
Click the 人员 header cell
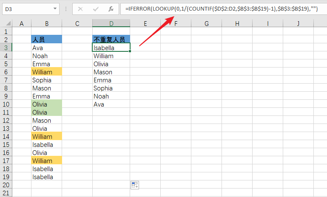[46, 40]
